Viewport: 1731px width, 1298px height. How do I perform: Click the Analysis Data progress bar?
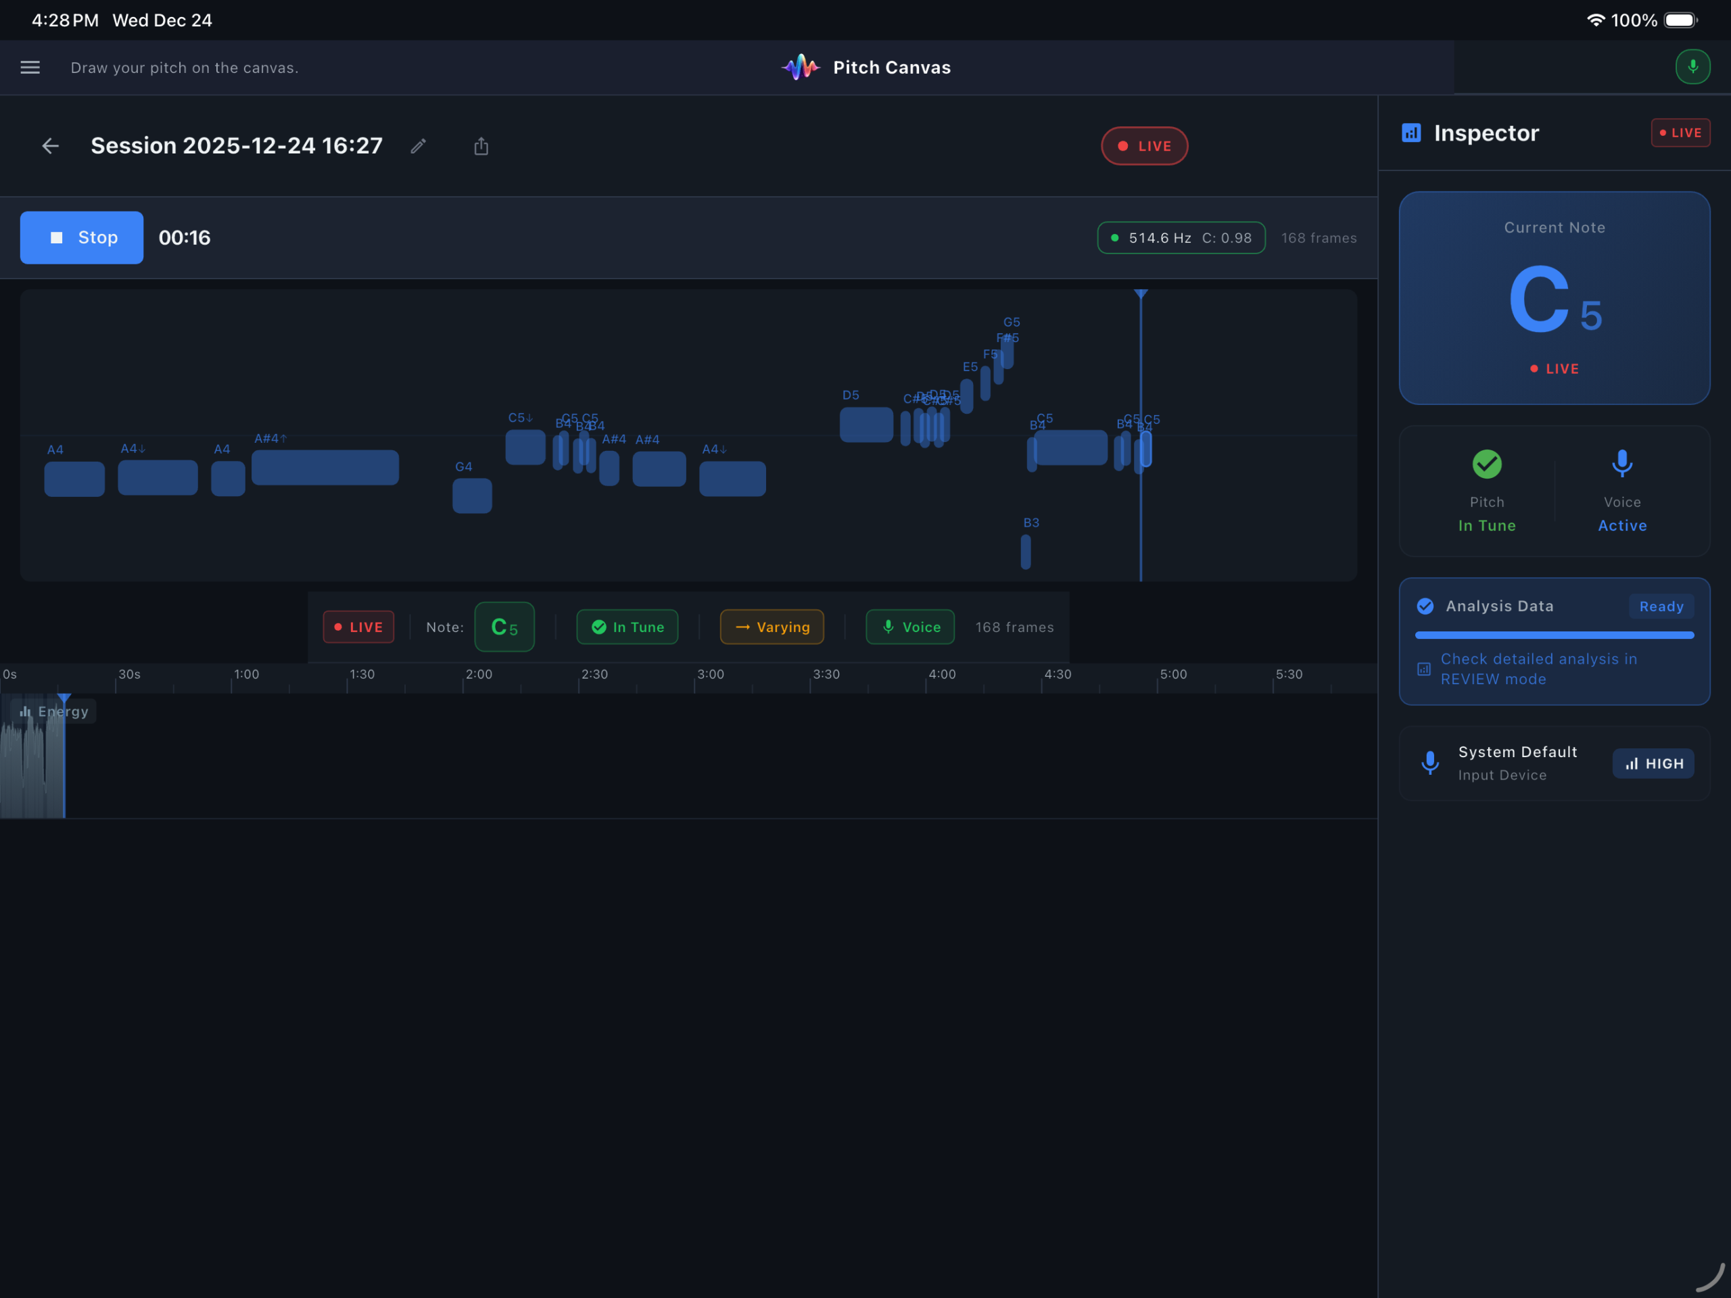coord(1554,635)
